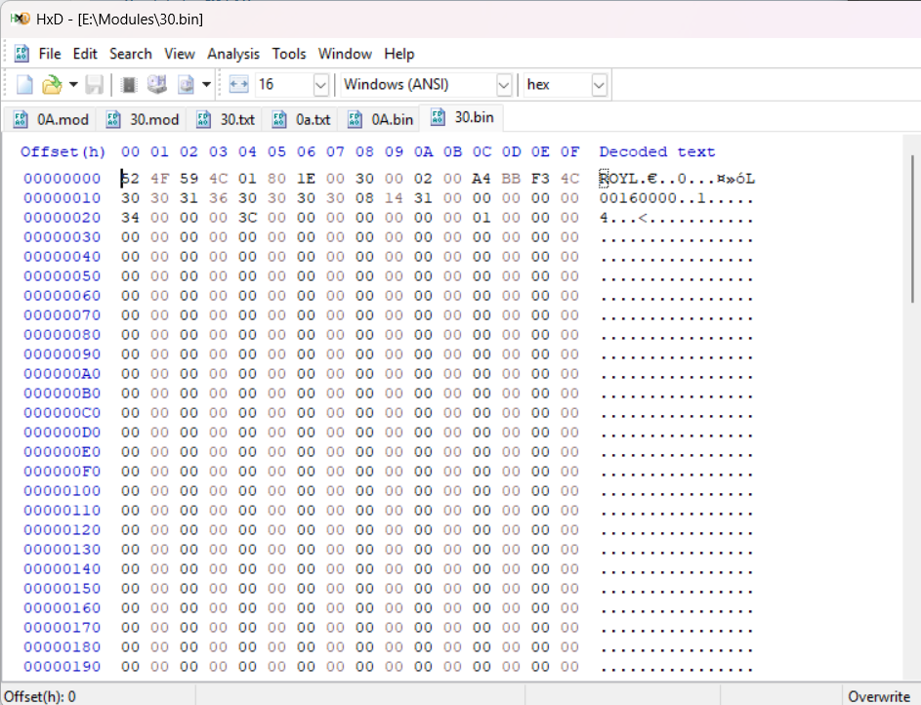The image size is (921, 705).
Task: Open the File menu
Action: (50, 54)
